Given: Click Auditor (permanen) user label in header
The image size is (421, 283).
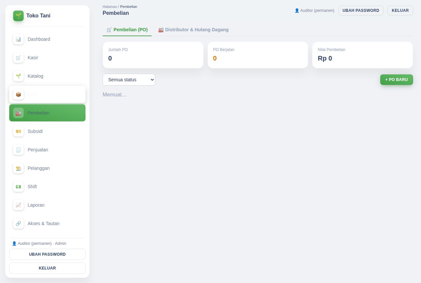Looking at the screenshot, I should tap(314, 11).
